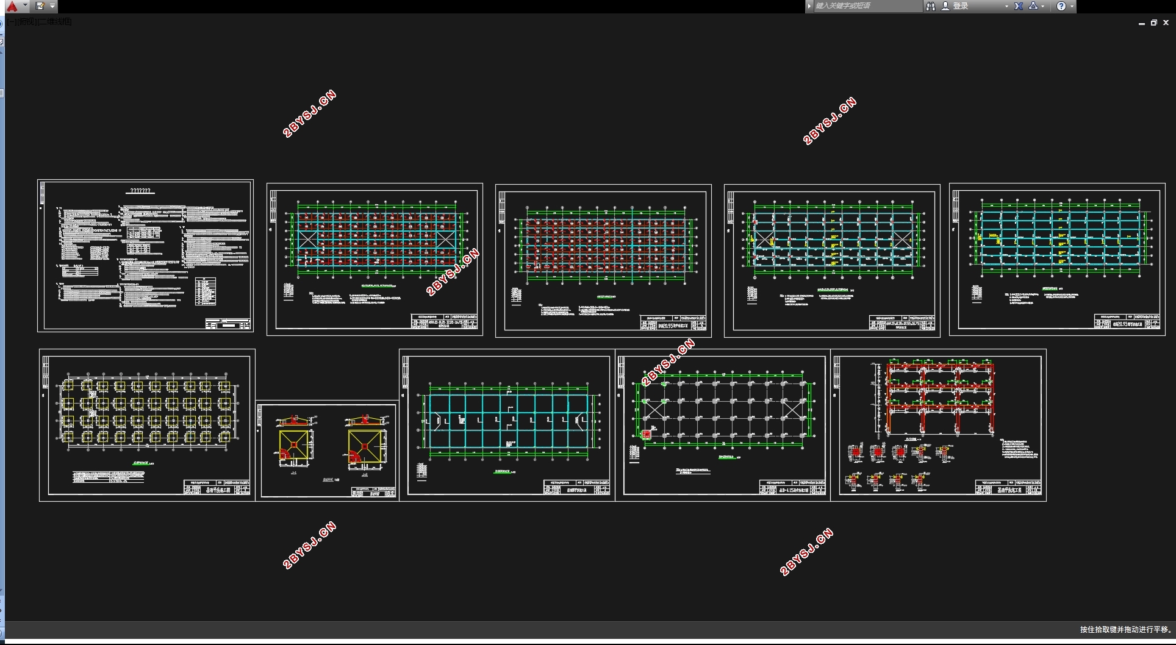
Task: Open the [二维线框] visual style menu
Action: [x=55, y=22]
